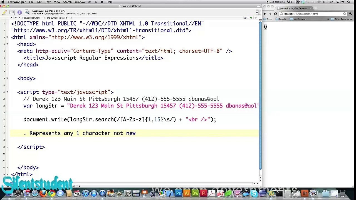Click the Time Machine clock icon
The height and width of the screenshot is (200, 356).
[308, 2]
